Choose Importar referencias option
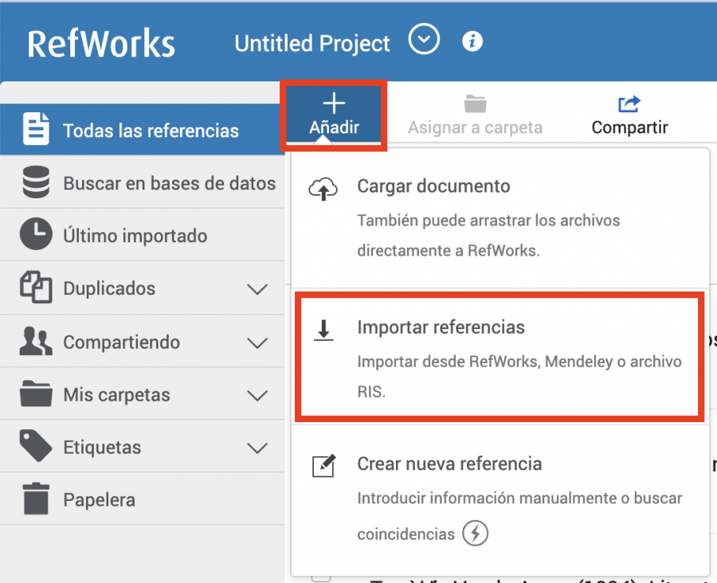Image resolution: width=717 pixels, height=583 pixels. 441,327
